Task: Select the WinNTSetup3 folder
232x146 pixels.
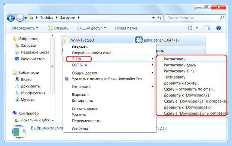Action: coord(97,40)
